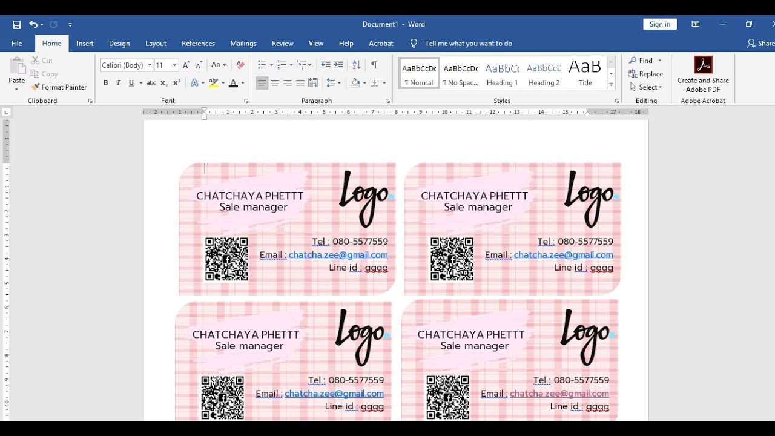Open Replace dialog

coord(646,74)
